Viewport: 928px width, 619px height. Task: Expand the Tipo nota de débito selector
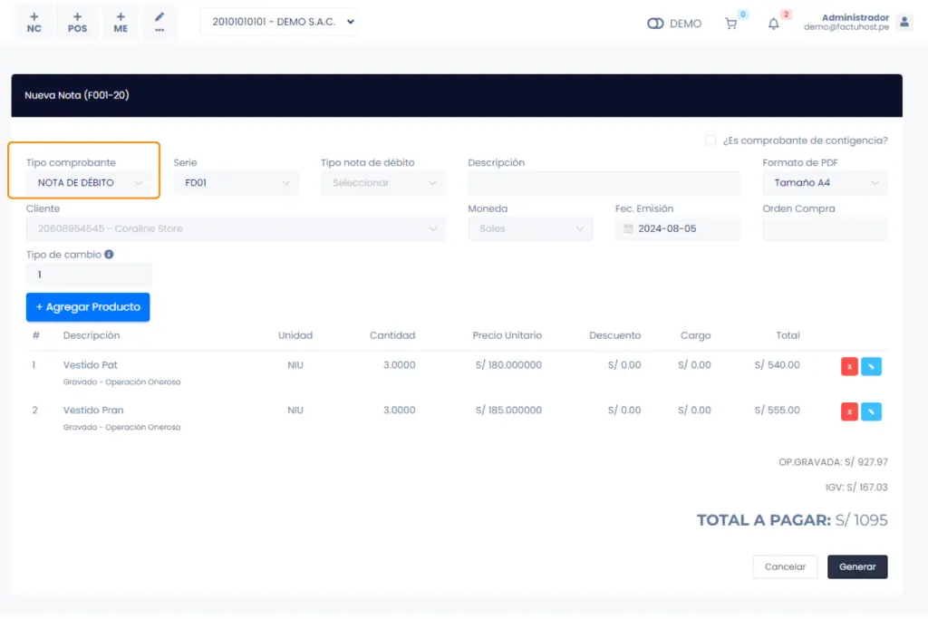[383, 183]
